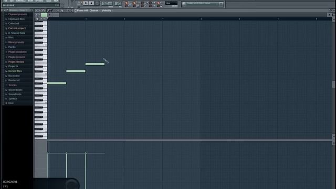Click the second velocity handle in event lane

coord(67,153)
